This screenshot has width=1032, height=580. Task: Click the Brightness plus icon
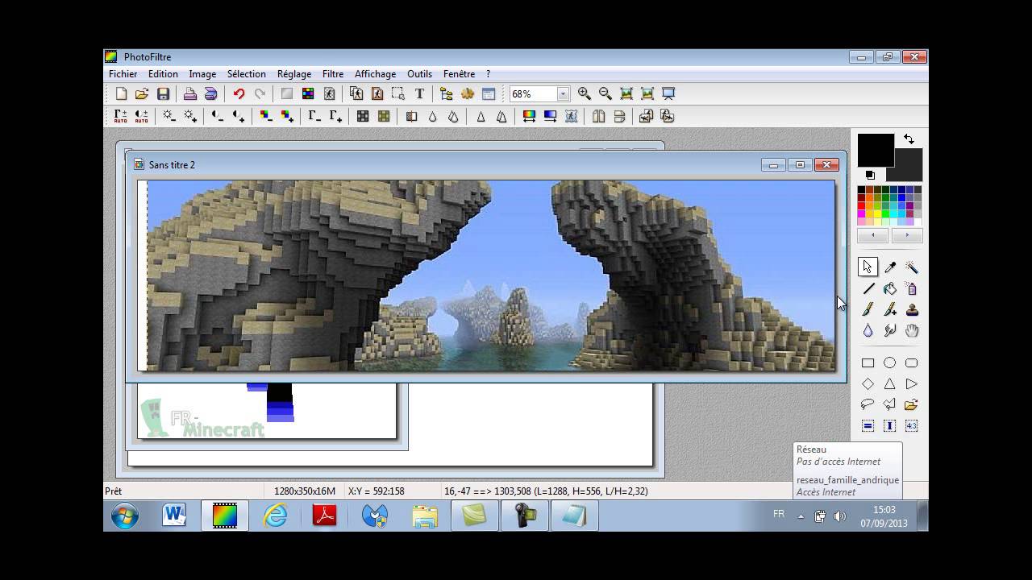[190, 116]
